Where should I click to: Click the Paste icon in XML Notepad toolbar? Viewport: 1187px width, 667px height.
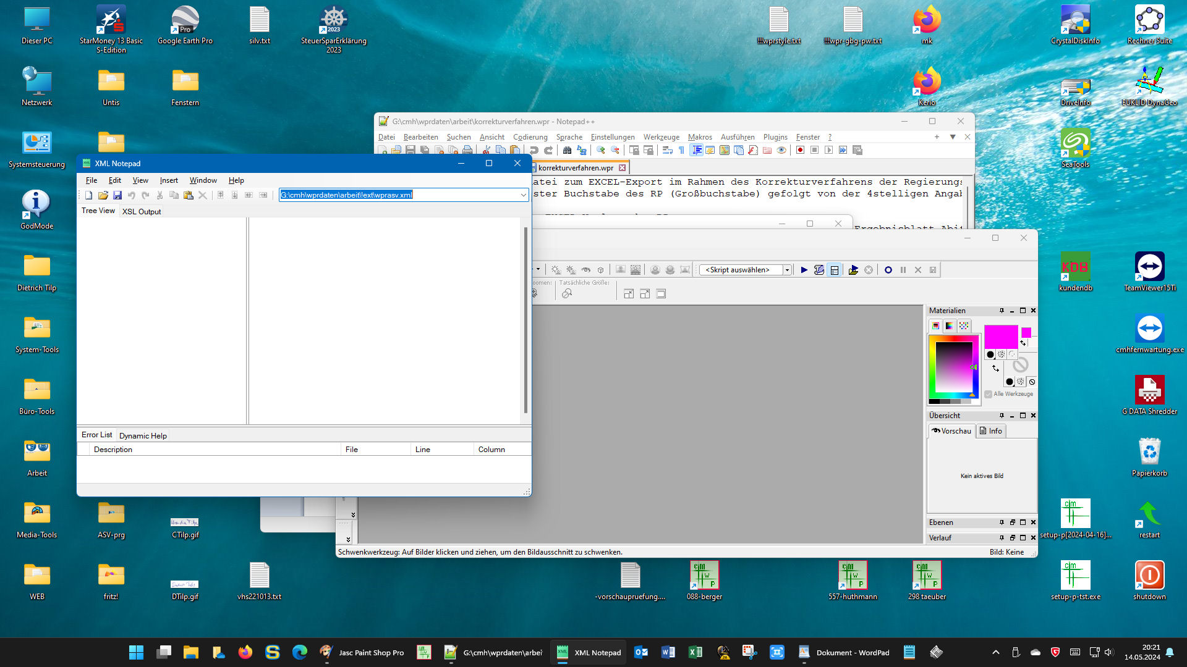tap(188, 195)
